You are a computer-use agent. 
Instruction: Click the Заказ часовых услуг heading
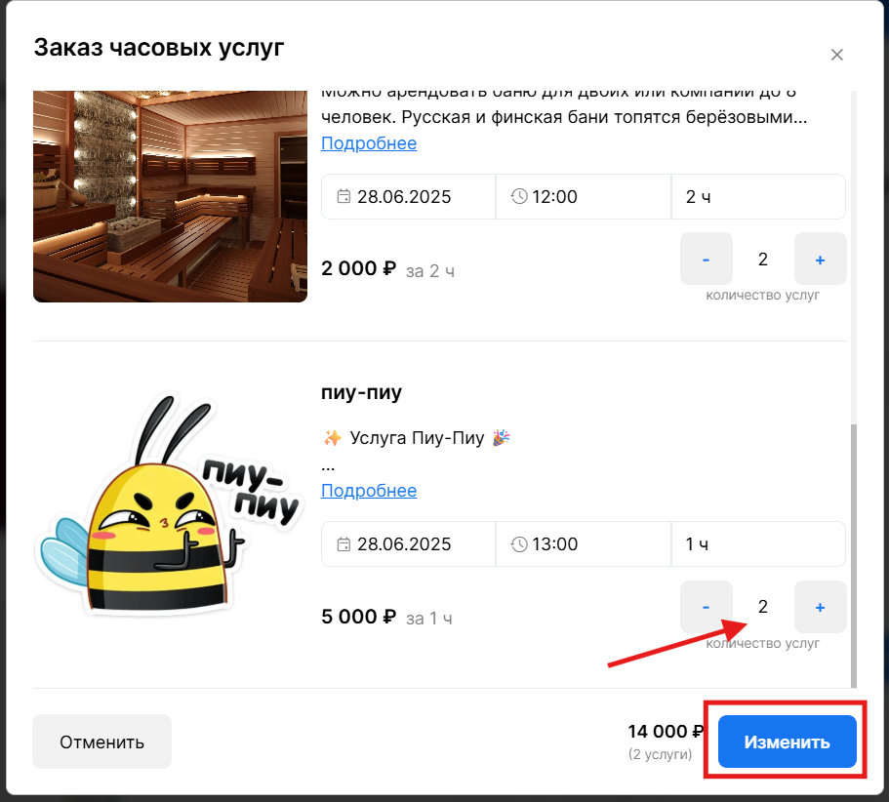(x=159, y=48)
